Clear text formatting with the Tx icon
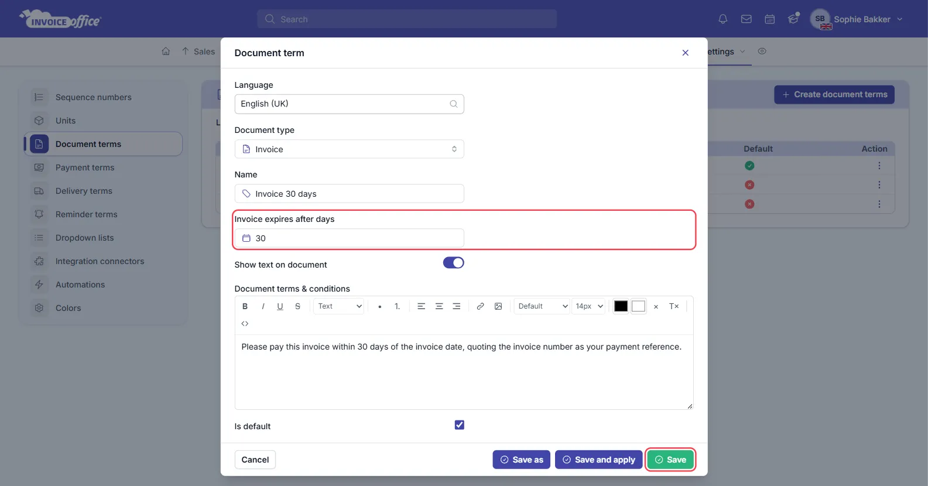928x486 pixels. (674, 306)
